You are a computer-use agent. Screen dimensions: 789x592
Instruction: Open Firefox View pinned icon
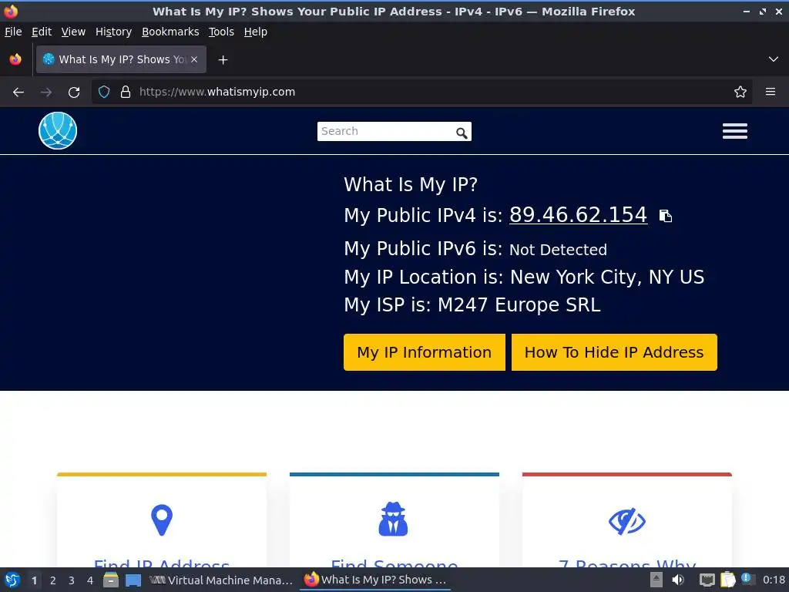click(x=15, y=59)
